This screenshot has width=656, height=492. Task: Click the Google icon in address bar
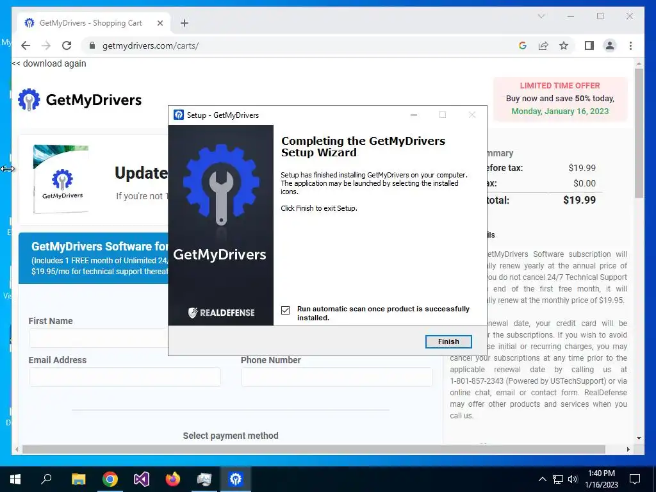(x=523, y=45)
